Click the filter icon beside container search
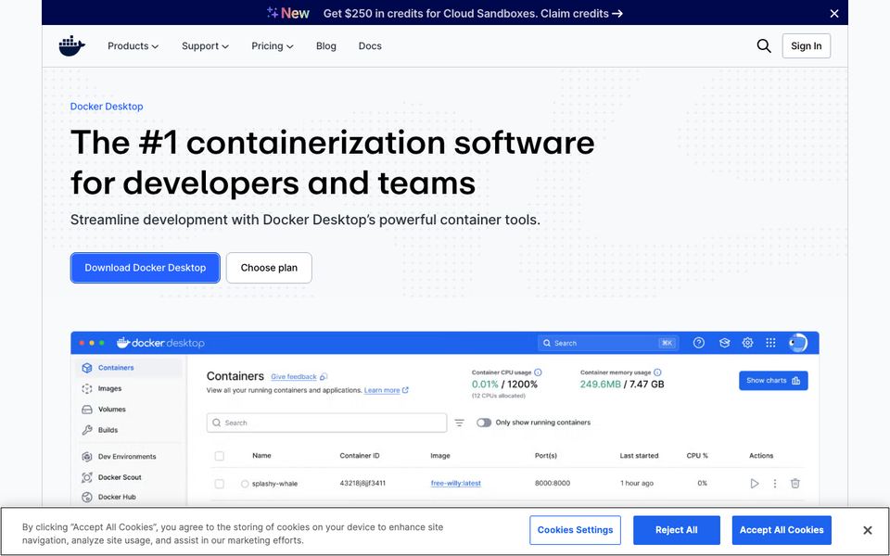Screen dimensions: 890x556 pyautogui.click(x=459, y=423)
